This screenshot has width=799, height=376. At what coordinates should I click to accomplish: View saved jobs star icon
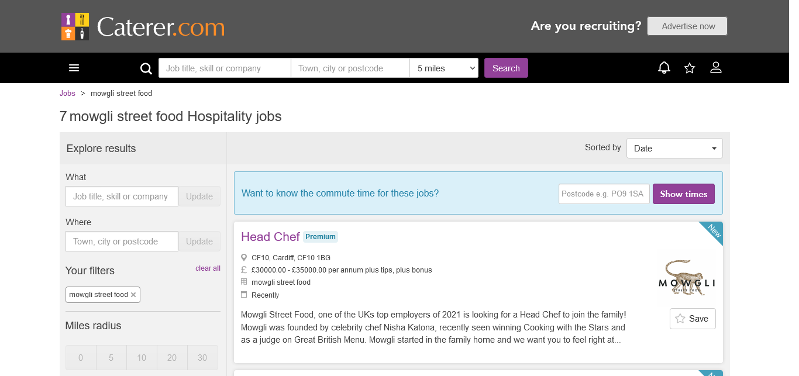690,68
